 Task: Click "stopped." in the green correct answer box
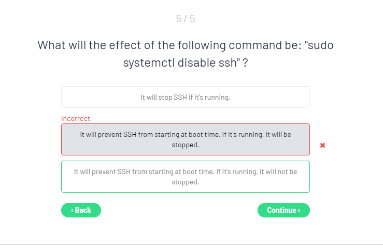[186, 182]
